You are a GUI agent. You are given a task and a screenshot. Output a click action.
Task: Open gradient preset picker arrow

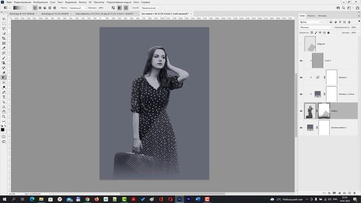pos(28,8)
